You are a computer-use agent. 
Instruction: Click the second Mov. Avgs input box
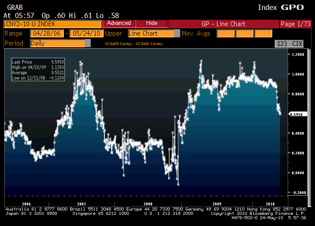pos(244,33)
